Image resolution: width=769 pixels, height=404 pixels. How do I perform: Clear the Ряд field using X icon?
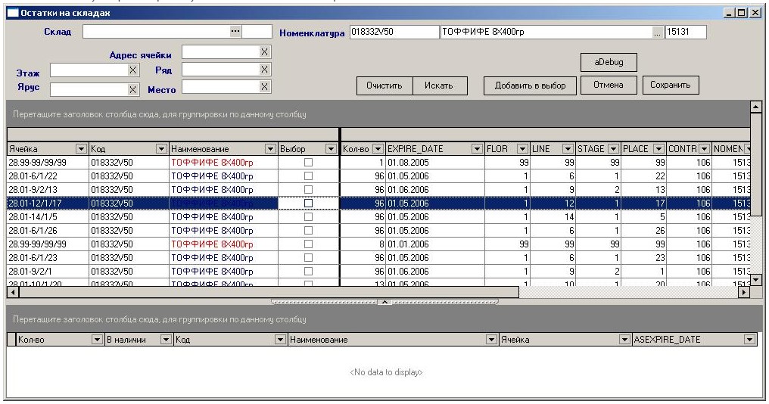[264, 70]
